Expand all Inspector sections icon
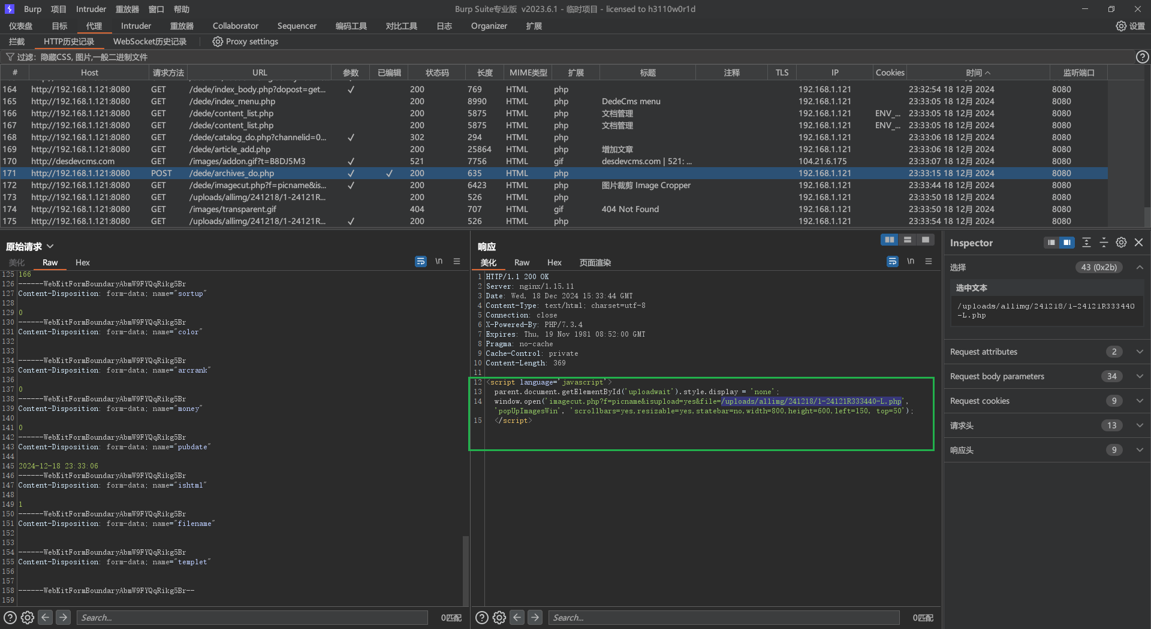The width and height of the screenshot is (1151, 629). pos(1086,243)
